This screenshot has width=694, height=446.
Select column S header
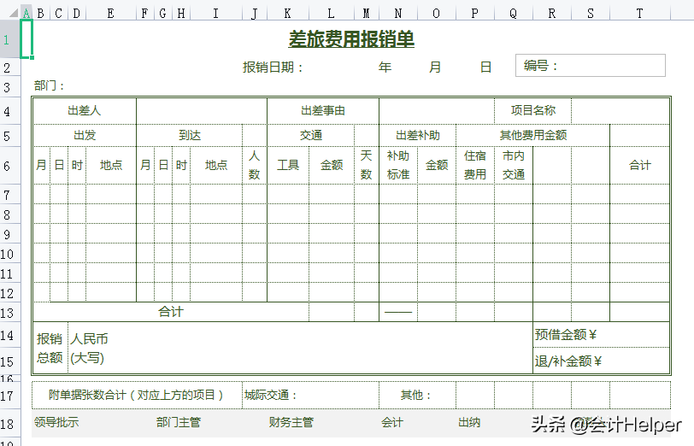(591, 14)
